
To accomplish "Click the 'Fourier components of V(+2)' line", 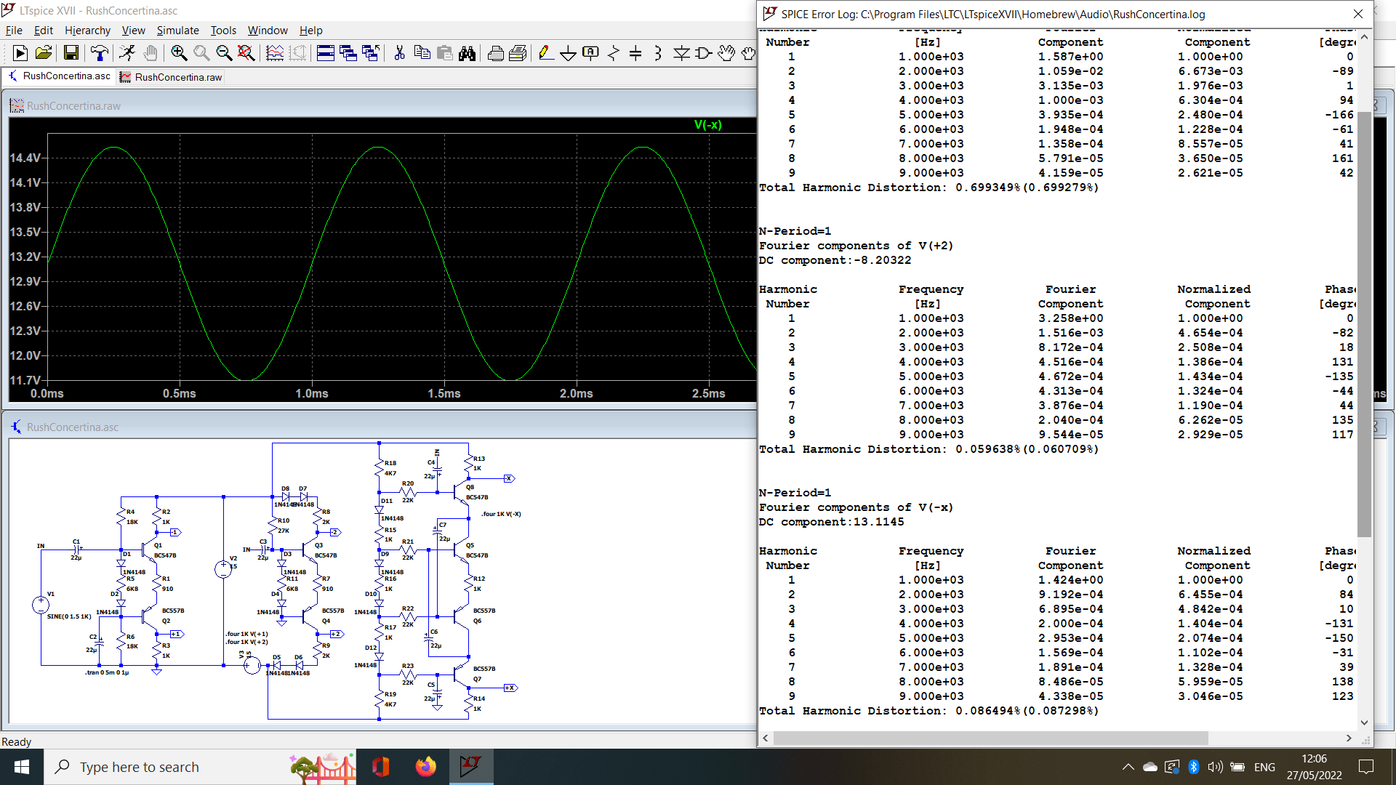I will point(856,246).
